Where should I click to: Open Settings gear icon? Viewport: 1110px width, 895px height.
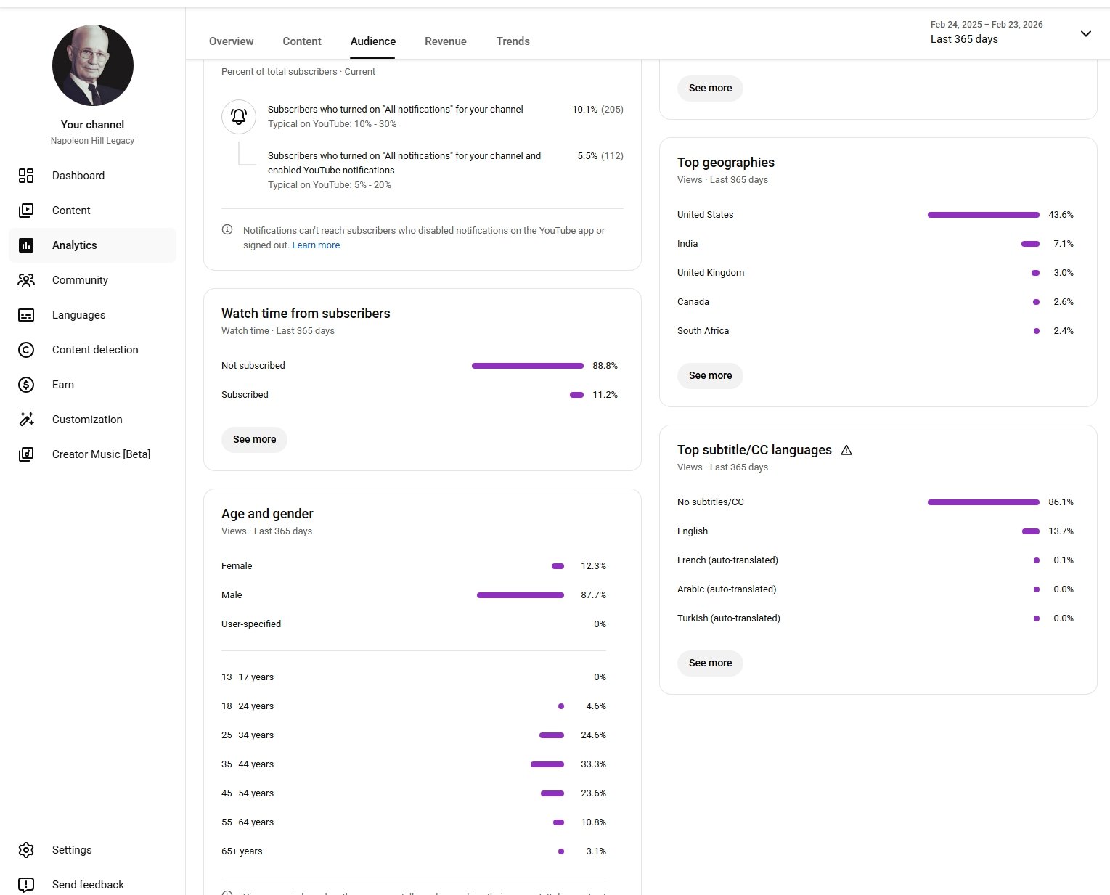26,850
